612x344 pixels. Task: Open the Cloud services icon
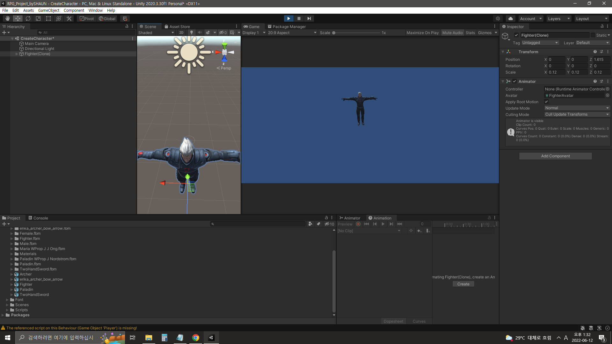[511, 18]
